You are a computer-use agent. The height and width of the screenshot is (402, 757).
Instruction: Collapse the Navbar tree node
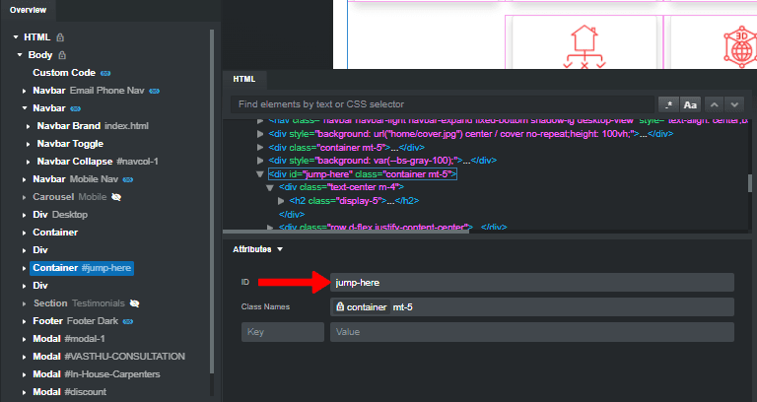25,108
